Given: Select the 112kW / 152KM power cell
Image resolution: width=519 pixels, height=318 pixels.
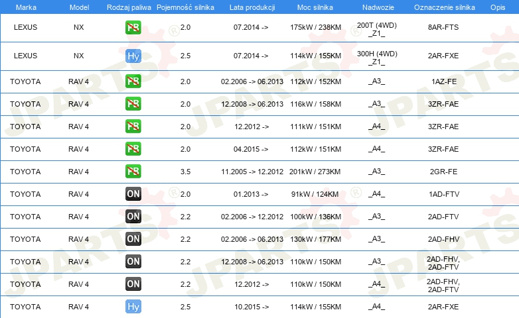Looking at the screenshot, I should point(315,81).
